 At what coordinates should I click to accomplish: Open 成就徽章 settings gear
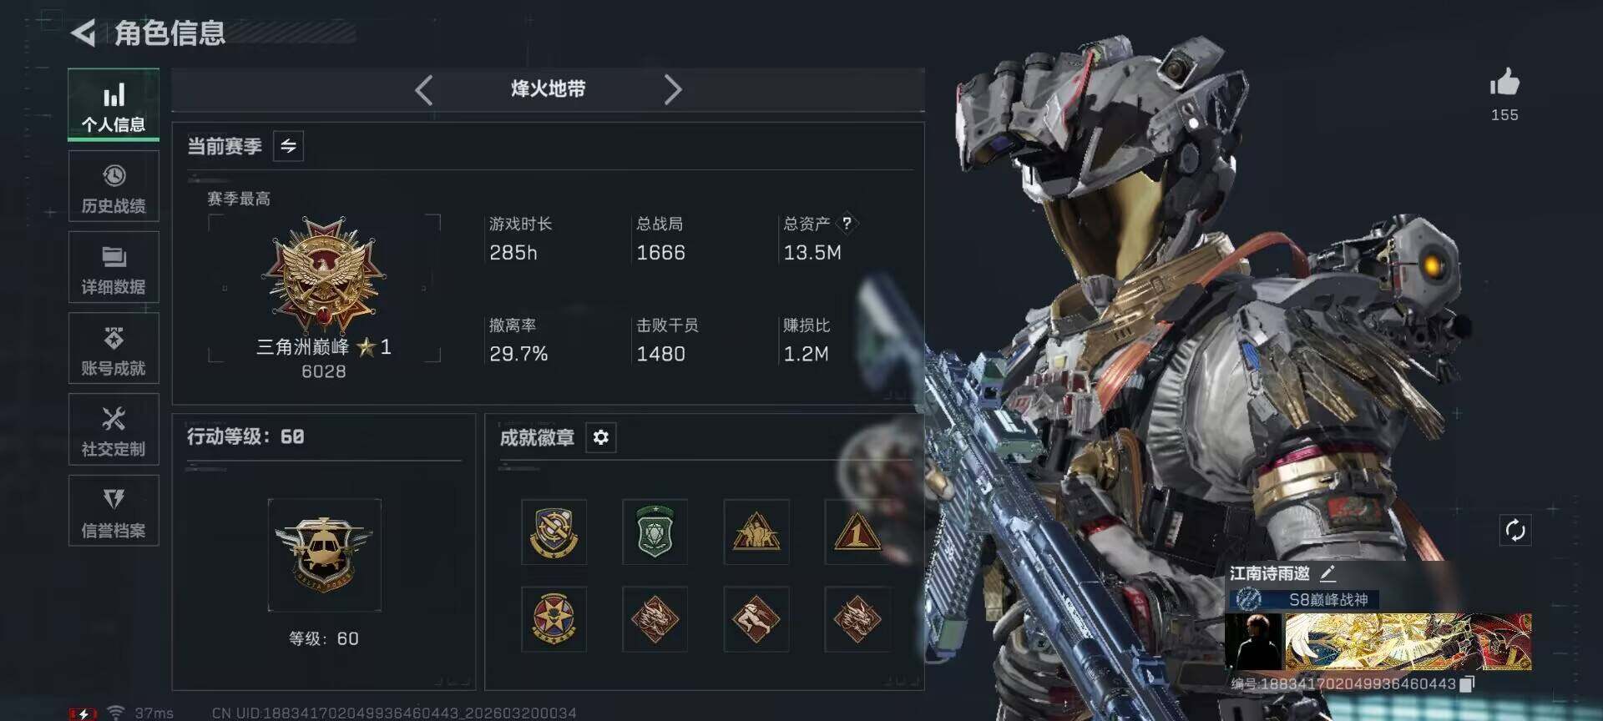point(601,437)
